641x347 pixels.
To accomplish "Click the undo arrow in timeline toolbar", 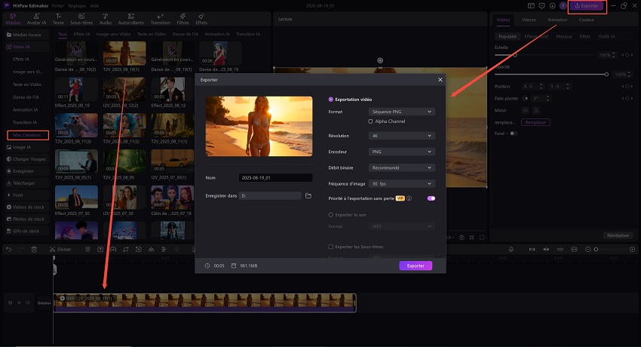I will pos(8,250).
